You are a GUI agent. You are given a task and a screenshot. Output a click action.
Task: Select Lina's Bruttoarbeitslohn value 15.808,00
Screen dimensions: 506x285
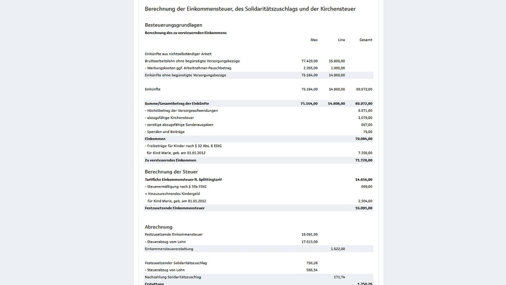pos(337,61)
